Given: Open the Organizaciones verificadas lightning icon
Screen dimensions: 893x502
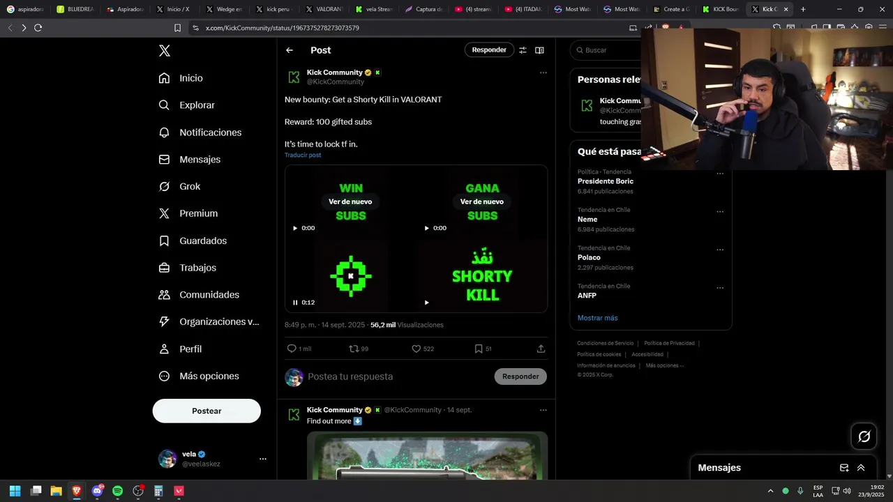Looking at the screenshot, I should click(164, 321).
